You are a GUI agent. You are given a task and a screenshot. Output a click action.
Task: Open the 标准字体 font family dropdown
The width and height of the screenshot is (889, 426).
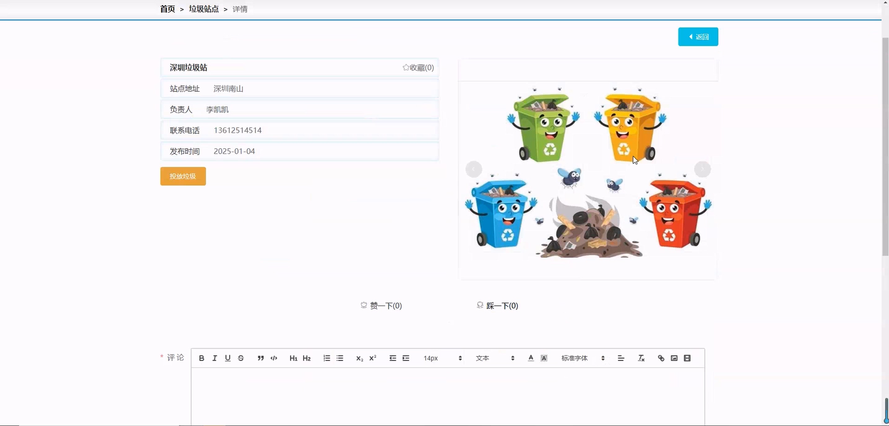pyautogui.click(x=582, y=358)
